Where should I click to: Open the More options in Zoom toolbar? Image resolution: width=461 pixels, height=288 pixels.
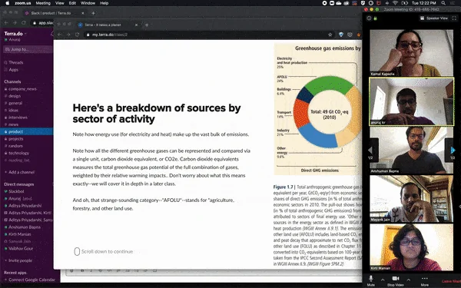pos(424,280)
